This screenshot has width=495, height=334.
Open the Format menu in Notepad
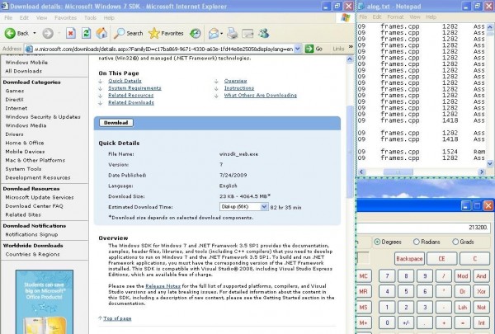click(395, 16)
